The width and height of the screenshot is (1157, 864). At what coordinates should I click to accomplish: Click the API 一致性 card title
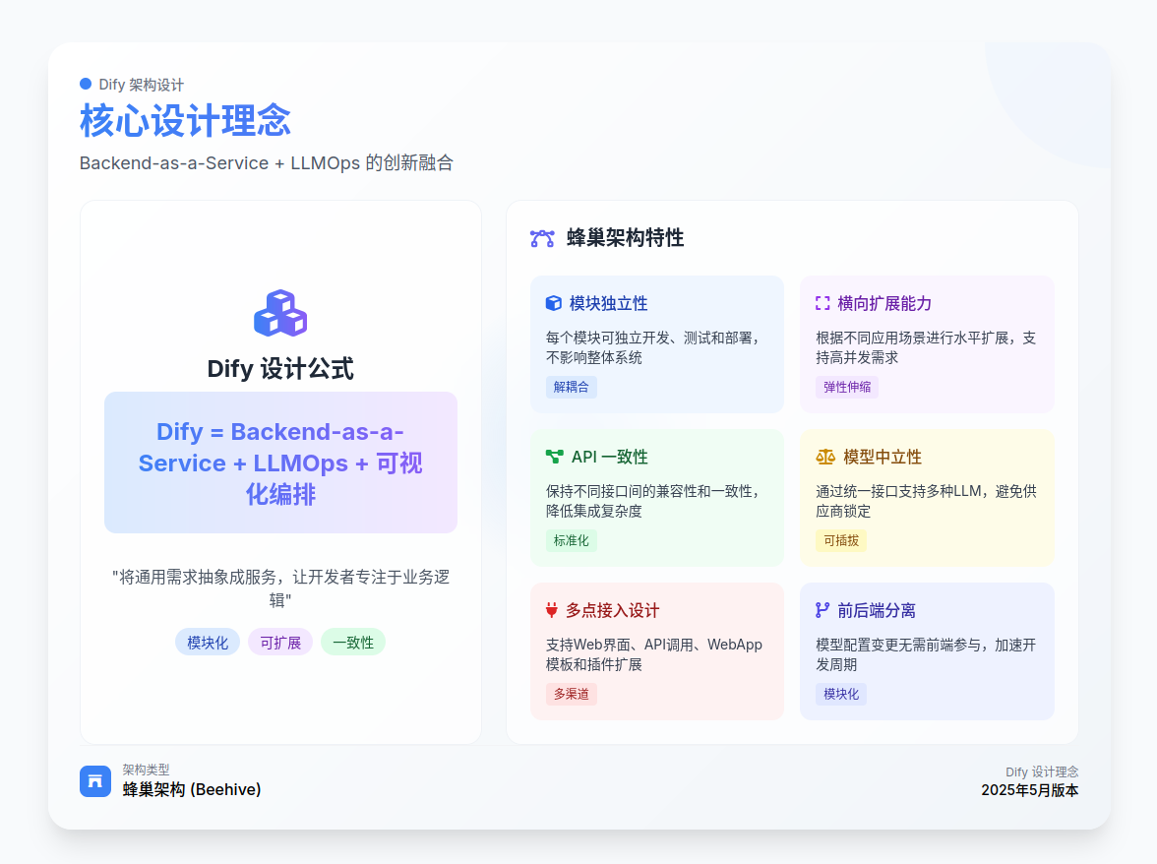click(x=610, y=457)
